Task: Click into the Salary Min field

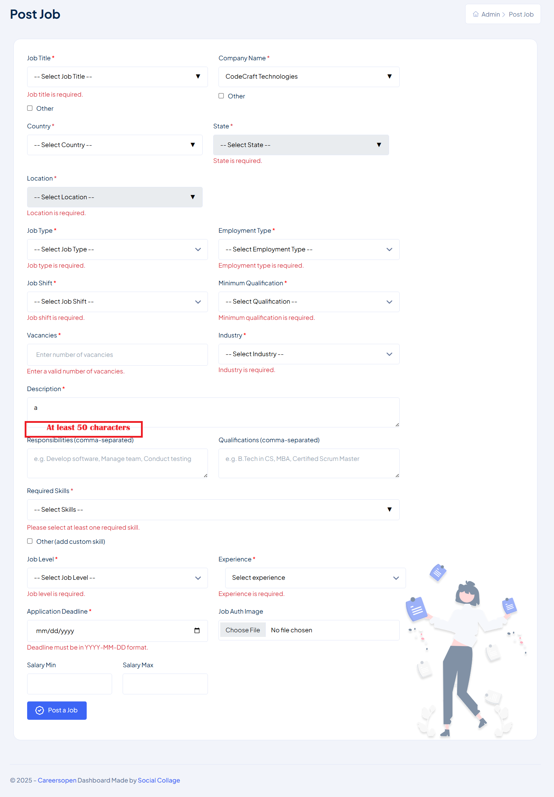Action: tap(69, 684)
